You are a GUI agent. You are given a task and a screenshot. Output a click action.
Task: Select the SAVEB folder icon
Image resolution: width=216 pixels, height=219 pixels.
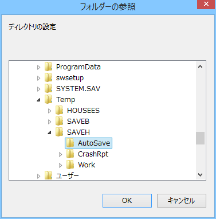[x=60, y=121]
